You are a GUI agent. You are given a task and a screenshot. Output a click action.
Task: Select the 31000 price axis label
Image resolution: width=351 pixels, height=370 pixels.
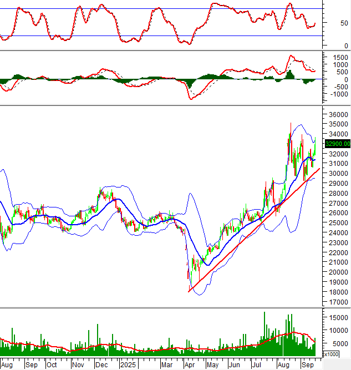(x=338, y=163)
